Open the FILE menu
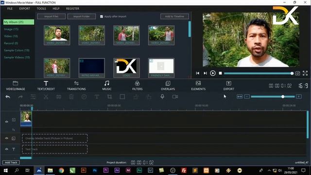Viewport: 311px width, 175px height. coord(10,9)
